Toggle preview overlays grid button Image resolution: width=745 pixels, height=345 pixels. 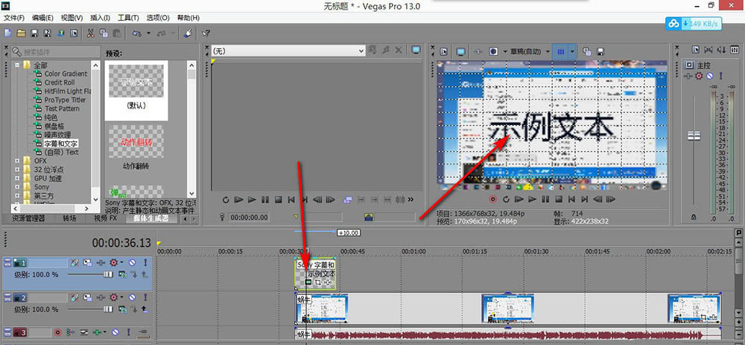(561, 51)
